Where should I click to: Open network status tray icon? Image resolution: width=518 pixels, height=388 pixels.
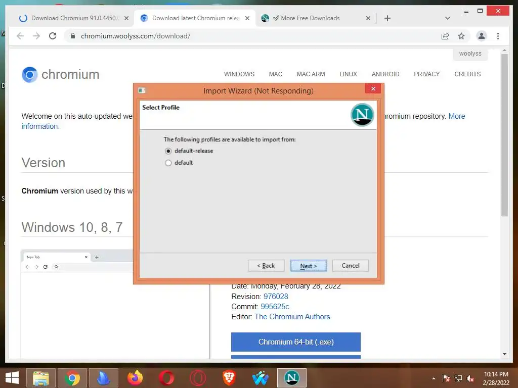point(458,378)
